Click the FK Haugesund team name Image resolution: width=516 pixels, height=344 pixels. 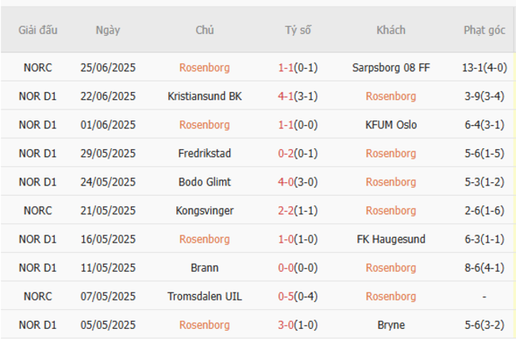tap(391, 239)
